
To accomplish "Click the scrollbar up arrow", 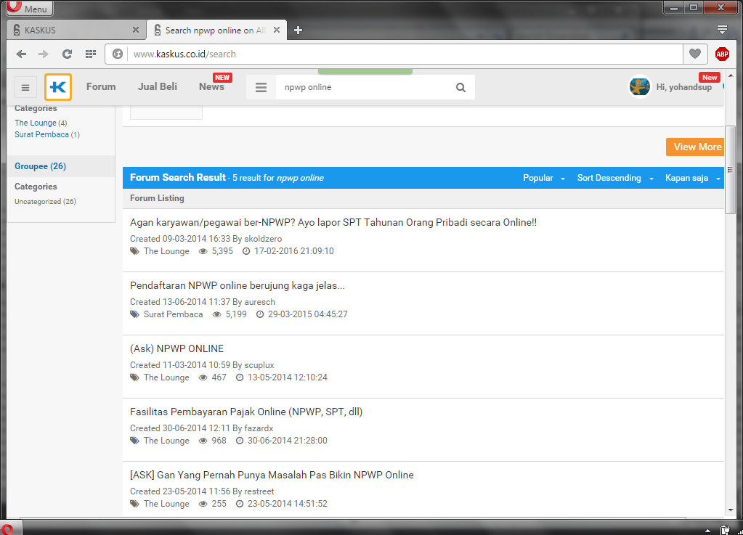I will (730, 75).
